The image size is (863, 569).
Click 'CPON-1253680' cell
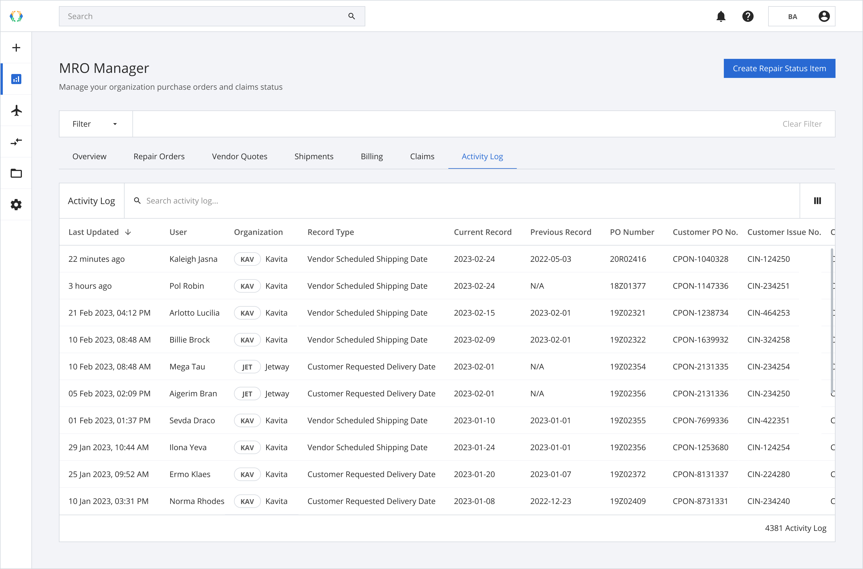[700, 447]
